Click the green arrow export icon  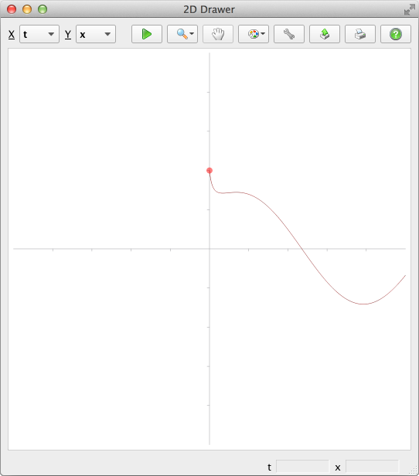pos(325,34)
